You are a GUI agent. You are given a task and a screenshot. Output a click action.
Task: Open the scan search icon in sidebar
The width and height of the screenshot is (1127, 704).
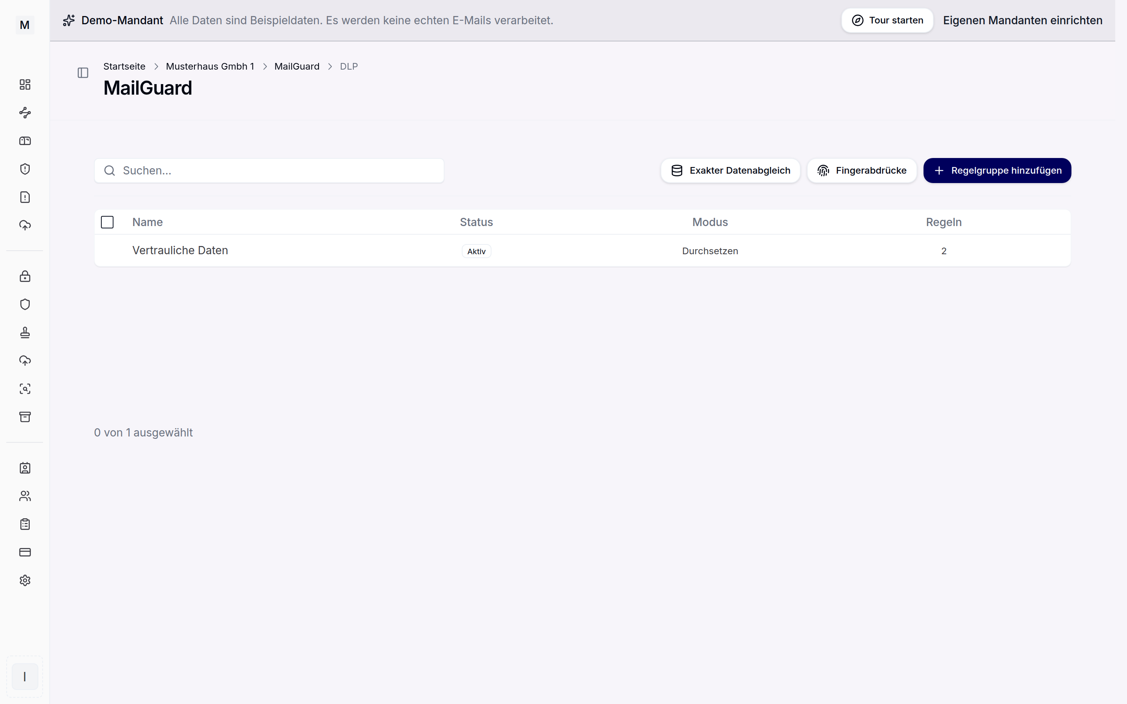tap(25, 389)
